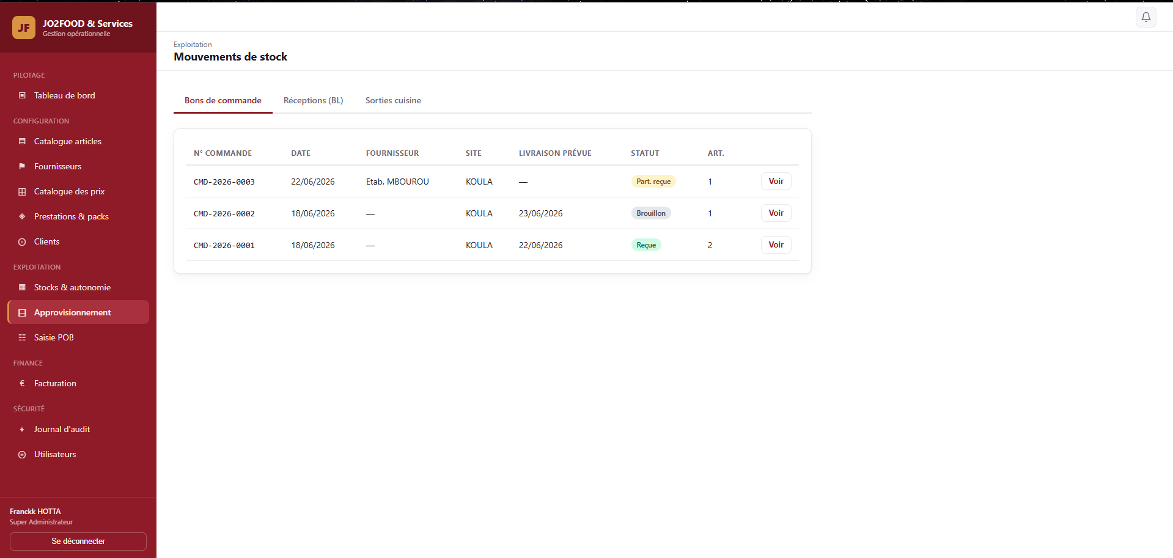Click the Se déconnecter button
Image resolution: width=1173 pixels, height=558 pixels.
[78, 541]
